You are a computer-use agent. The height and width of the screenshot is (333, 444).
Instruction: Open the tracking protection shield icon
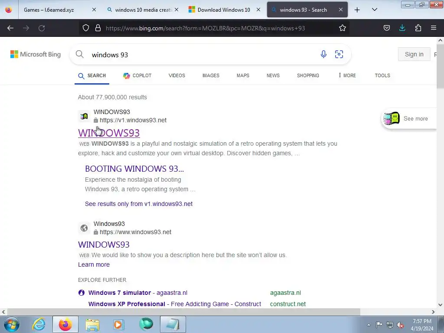[x=86, y=28]
